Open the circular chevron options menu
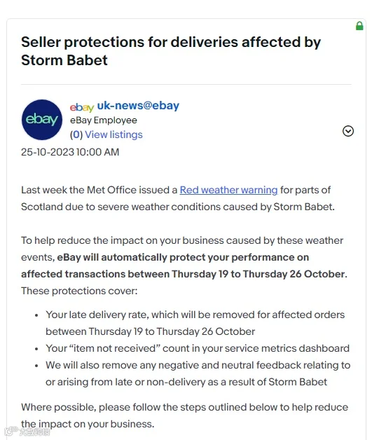This screenshot has width=372, height=440. click(348, 131)
